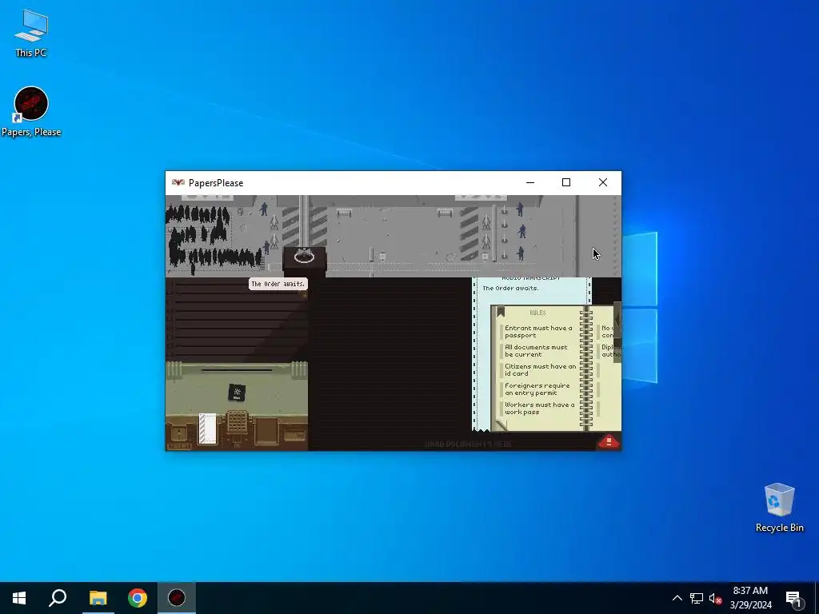
Task: Launch Google Chrome from the taskbar
Action: coord(138,598)
